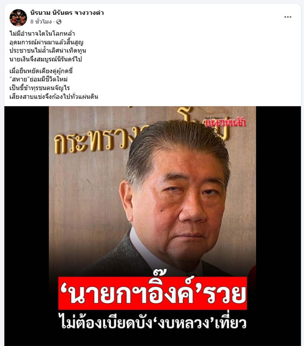The width and height of the screenshot is (304, 346).
Task: Click the last line 'เสียงสาปแช่งจึงก้องไปทั่วแผ่นดิน'
Action: click(54, 96)
